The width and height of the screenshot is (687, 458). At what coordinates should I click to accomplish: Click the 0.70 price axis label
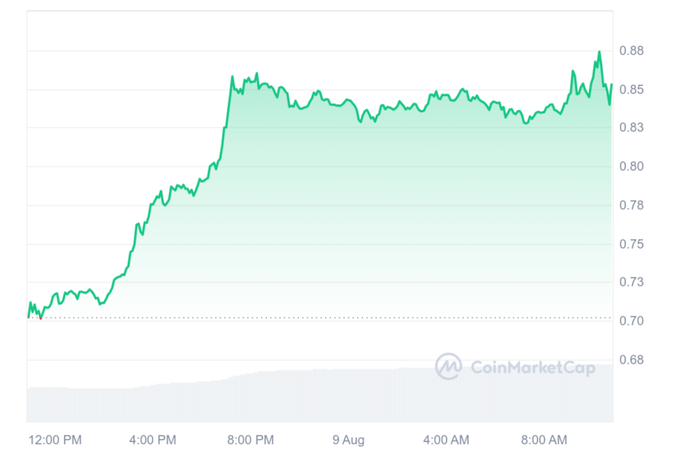click(x=631, y=321)
